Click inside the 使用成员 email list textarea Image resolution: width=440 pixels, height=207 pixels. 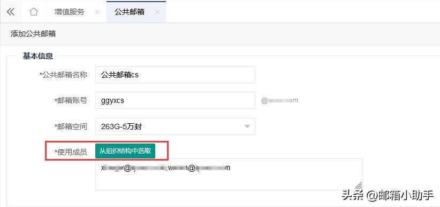[x=229, y=174]
